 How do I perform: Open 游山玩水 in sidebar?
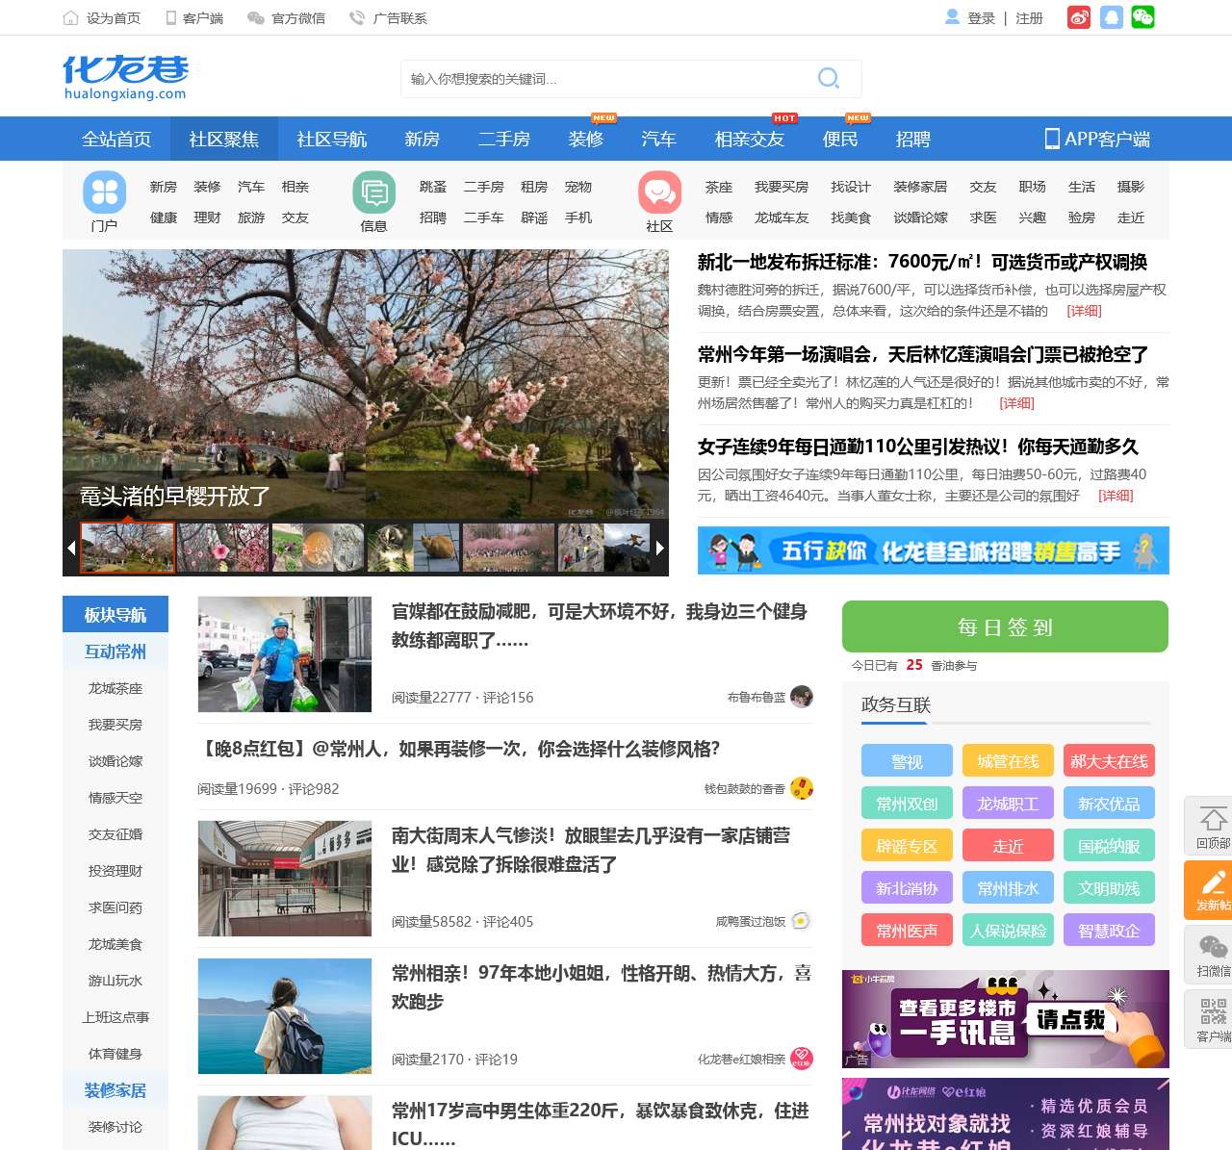pyautogui.click(x=115, y=981)
